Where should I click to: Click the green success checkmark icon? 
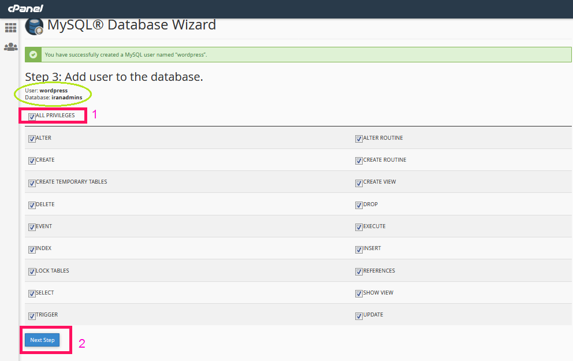pos(34,55)
